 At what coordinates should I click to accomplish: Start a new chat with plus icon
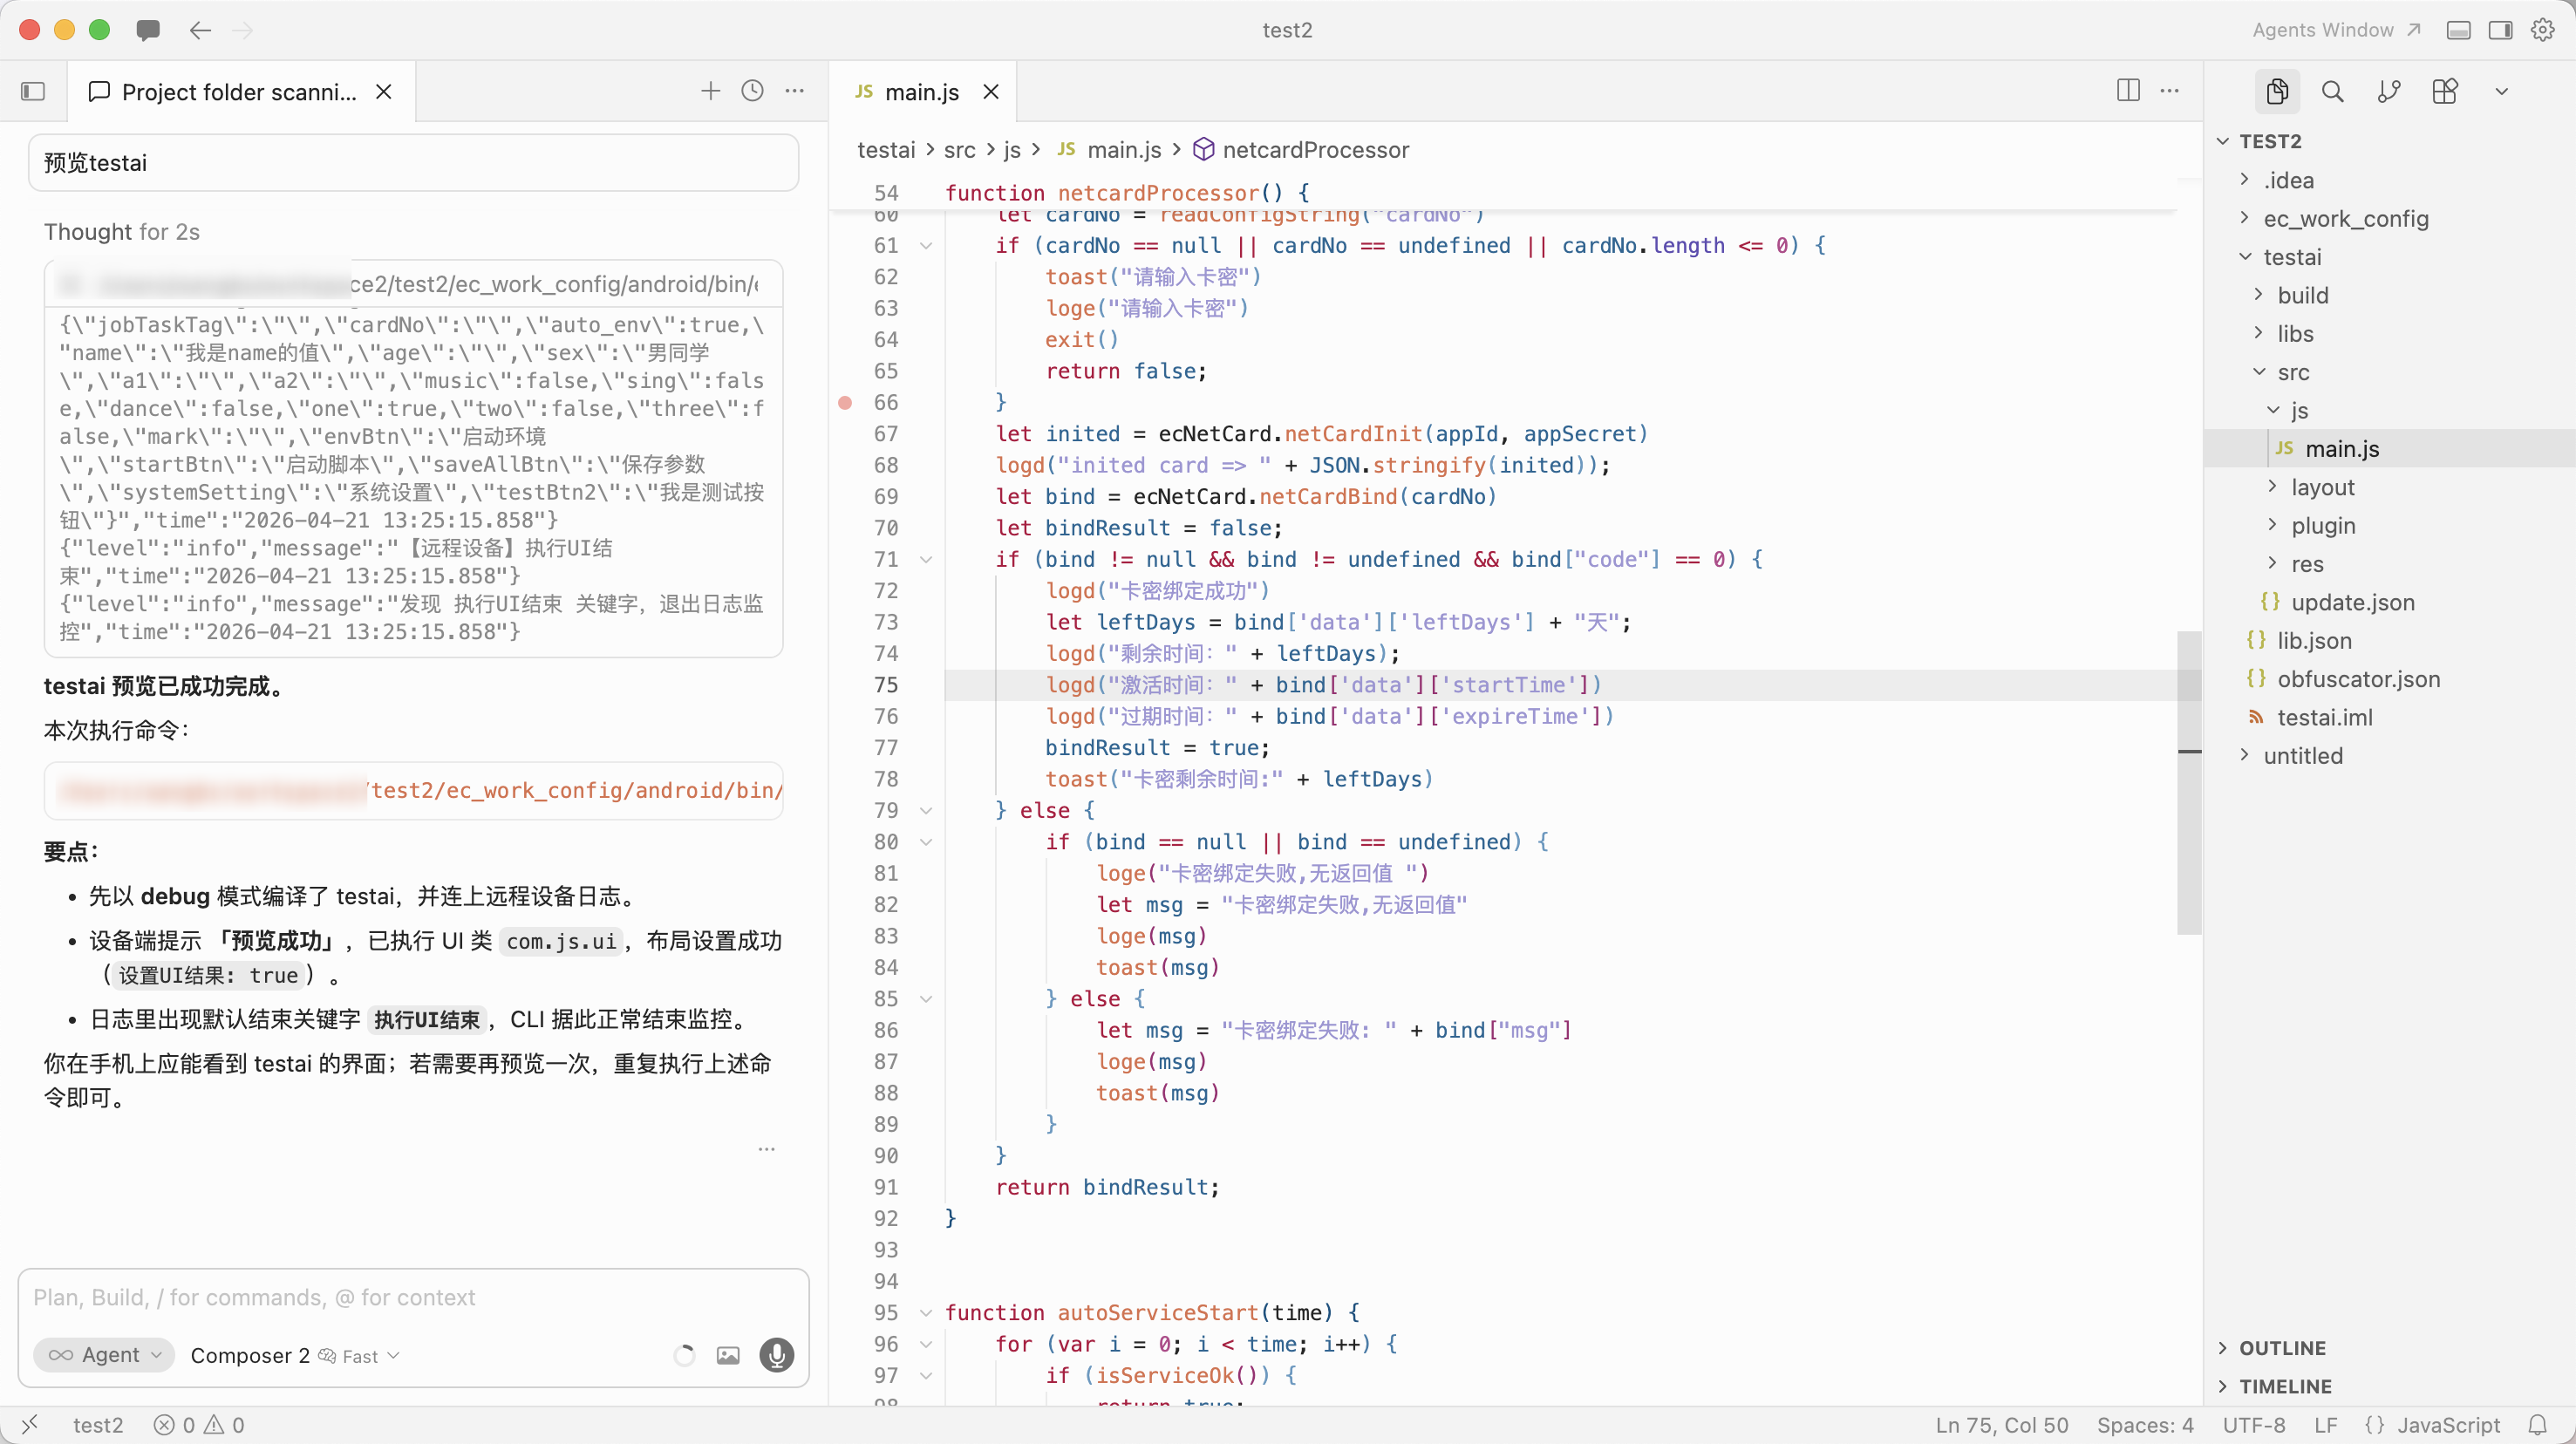point(710,92)
